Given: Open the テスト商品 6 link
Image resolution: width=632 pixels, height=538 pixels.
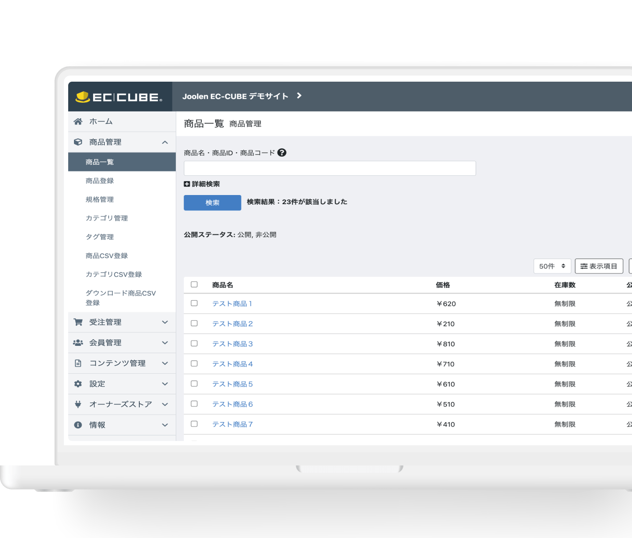Looking at the screenshot, I should click(x=232, y=404).
